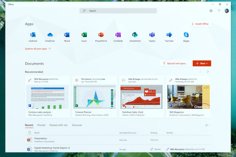The image size is (236, 157).
Task: Switch to the Pinned tab
Action: click(x=41, y=125)
